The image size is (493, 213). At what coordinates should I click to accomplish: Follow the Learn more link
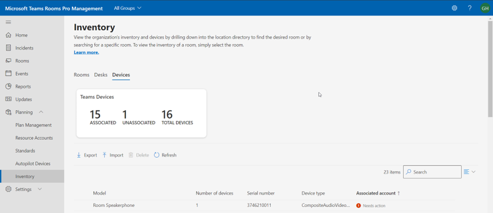pos(87,53)
